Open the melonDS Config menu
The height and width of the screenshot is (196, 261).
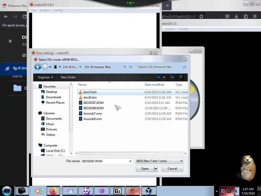click(x=58, y=10)
